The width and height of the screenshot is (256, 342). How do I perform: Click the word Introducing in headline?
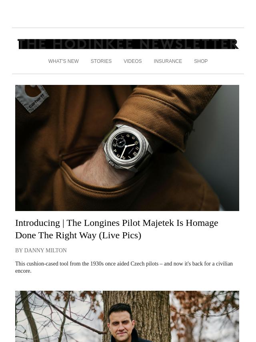point(38,223)
